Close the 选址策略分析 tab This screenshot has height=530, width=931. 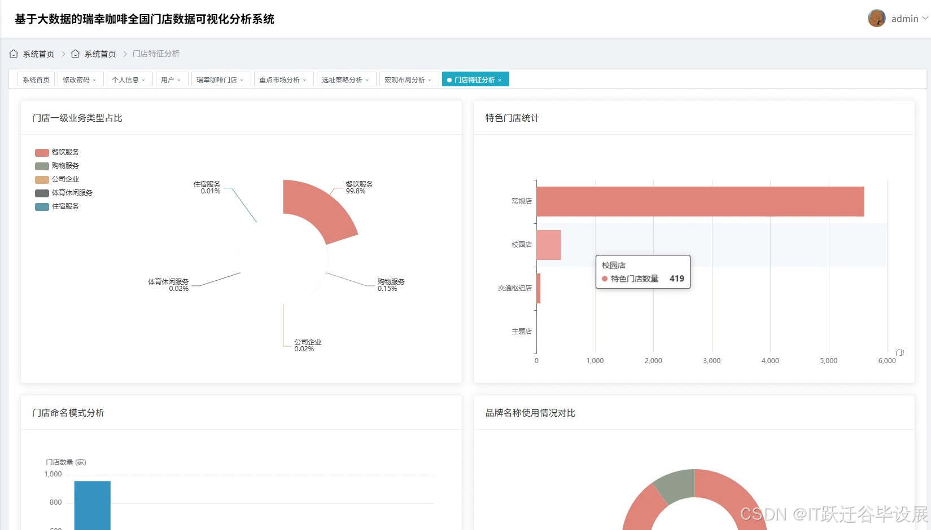click(367, 80)
